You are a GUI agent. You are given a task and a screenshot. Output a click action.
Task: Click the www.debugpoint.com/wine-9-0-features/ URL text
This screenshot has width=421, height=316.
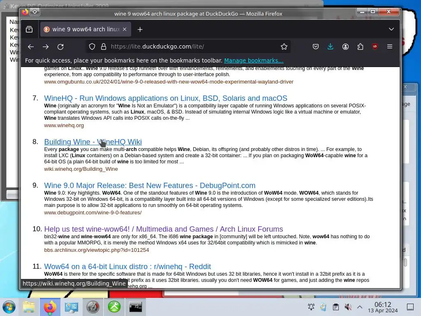pos(93,213)
